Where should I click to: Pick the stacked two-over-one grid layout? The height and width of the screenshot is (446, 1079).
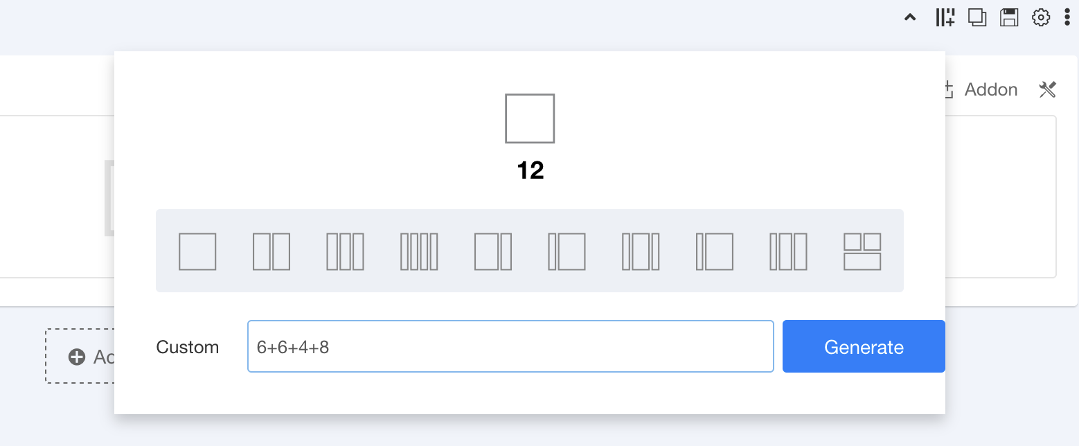coord(862,251)
